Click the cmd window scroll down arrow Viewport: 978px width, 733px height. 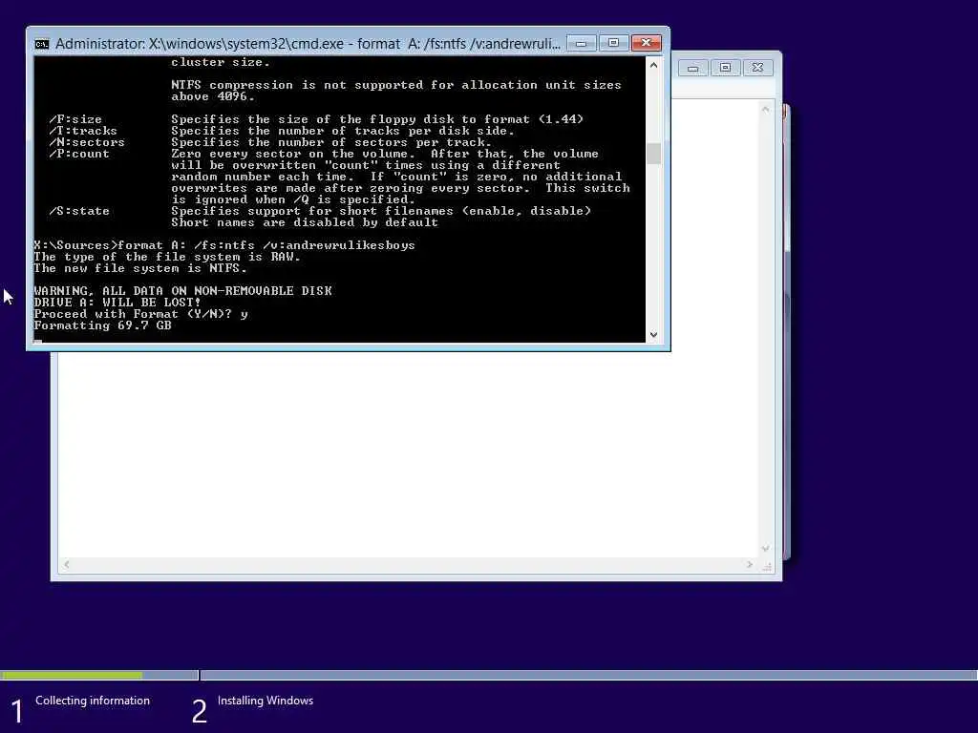point(653,335)
